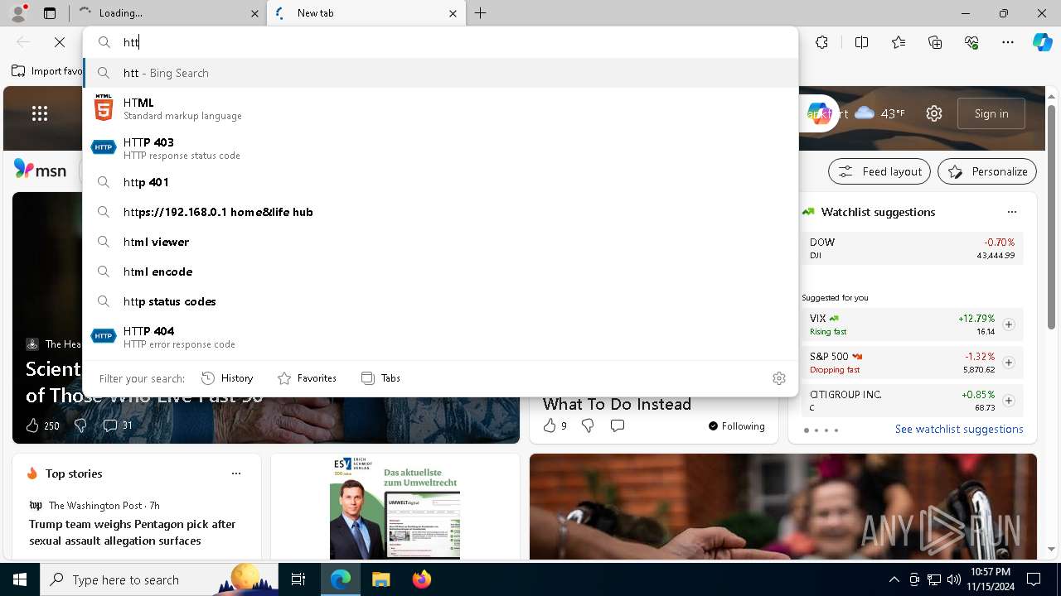1061x596 pixels.
Task: Open Collections icon
Action: coord(935,42)
